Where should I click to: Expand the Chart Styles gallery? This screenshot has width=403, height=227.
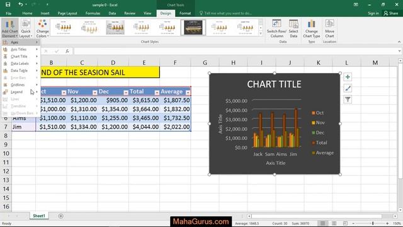pos(261,33)
